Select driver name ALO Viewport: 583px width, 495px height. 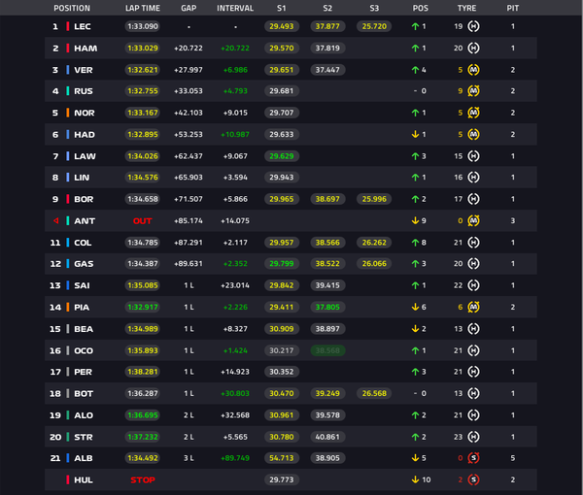click(x=84, y=415)
